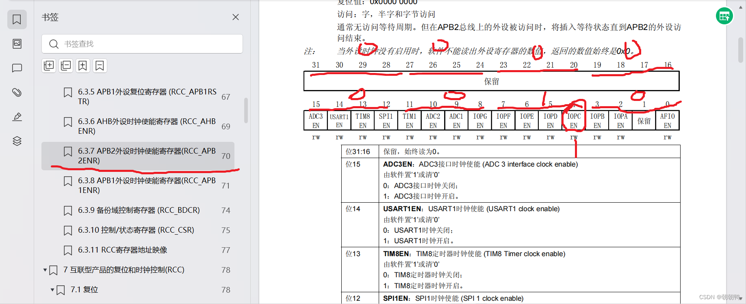
Task: Click bookmark icon beside 6.3.6 entry
Action: click(x=68, y=122)
